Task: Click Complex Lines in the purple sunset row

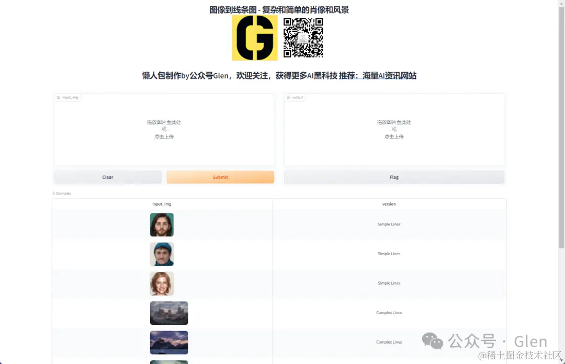Action: [x=389, y=342]
